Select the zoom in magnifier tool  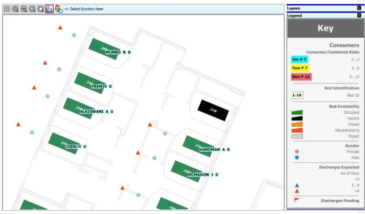15,9
